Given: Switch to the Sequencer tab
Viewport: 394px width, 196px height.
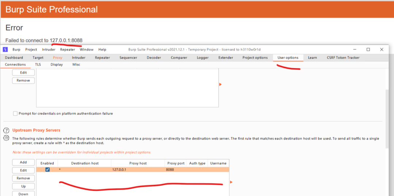Looking at the screenshot, I should tap(128, 58).
